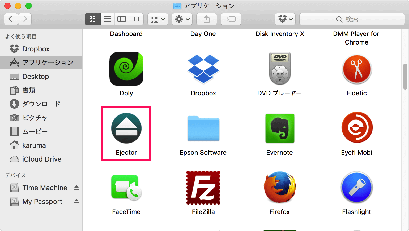
Task: Open the gear action menu
Action: tap(182, 19)
